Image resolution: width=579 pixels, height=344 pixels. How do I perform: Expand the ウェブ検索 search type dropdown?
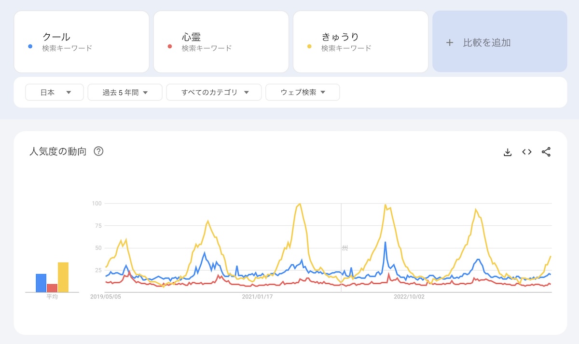tap(303, 92)
